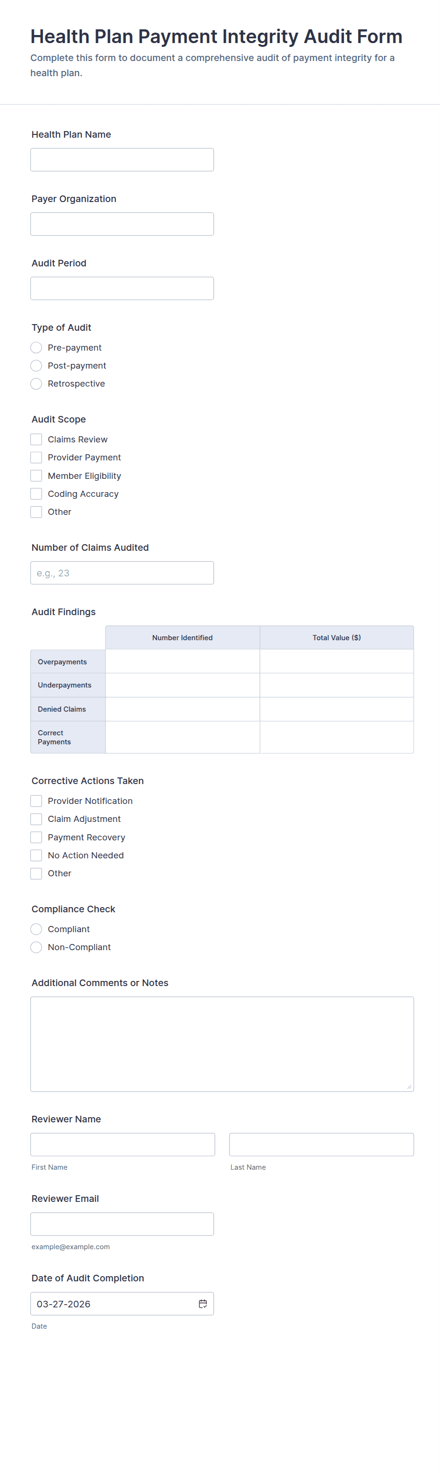This screenshot has height=1473, width=440.
Task: Click the Payer Organization text box
Action: tap(122, 224)
